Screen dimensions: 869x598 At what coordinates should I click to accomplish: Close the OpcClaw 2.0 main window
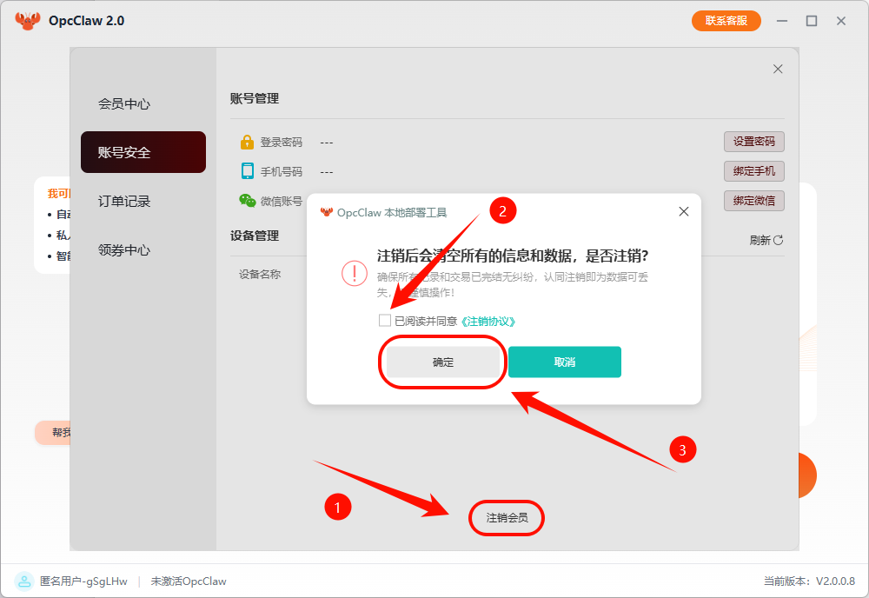pos(840,21)
